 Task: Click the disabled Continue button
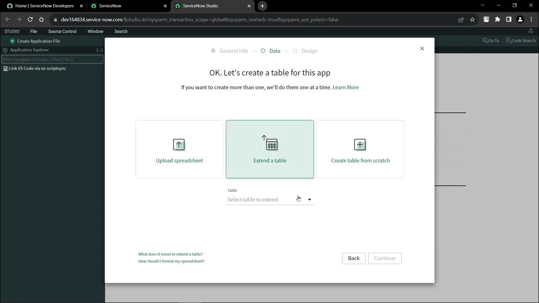click(x=385, y=258)
